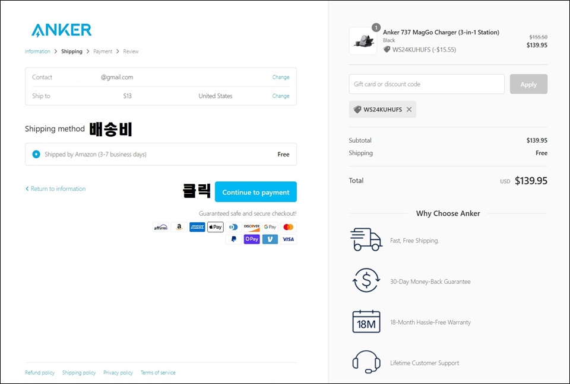This screenshot has width=570, height=384.
Task: Change the contact email
Action: click(x=281, y=77)
